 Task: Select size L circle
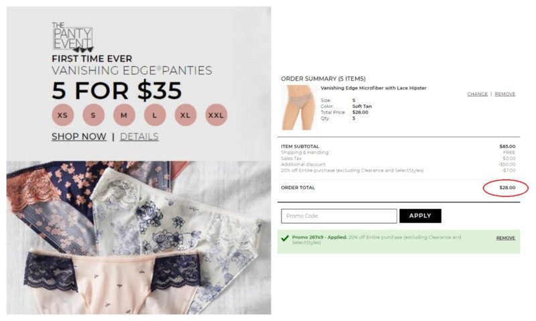[155, 115]
